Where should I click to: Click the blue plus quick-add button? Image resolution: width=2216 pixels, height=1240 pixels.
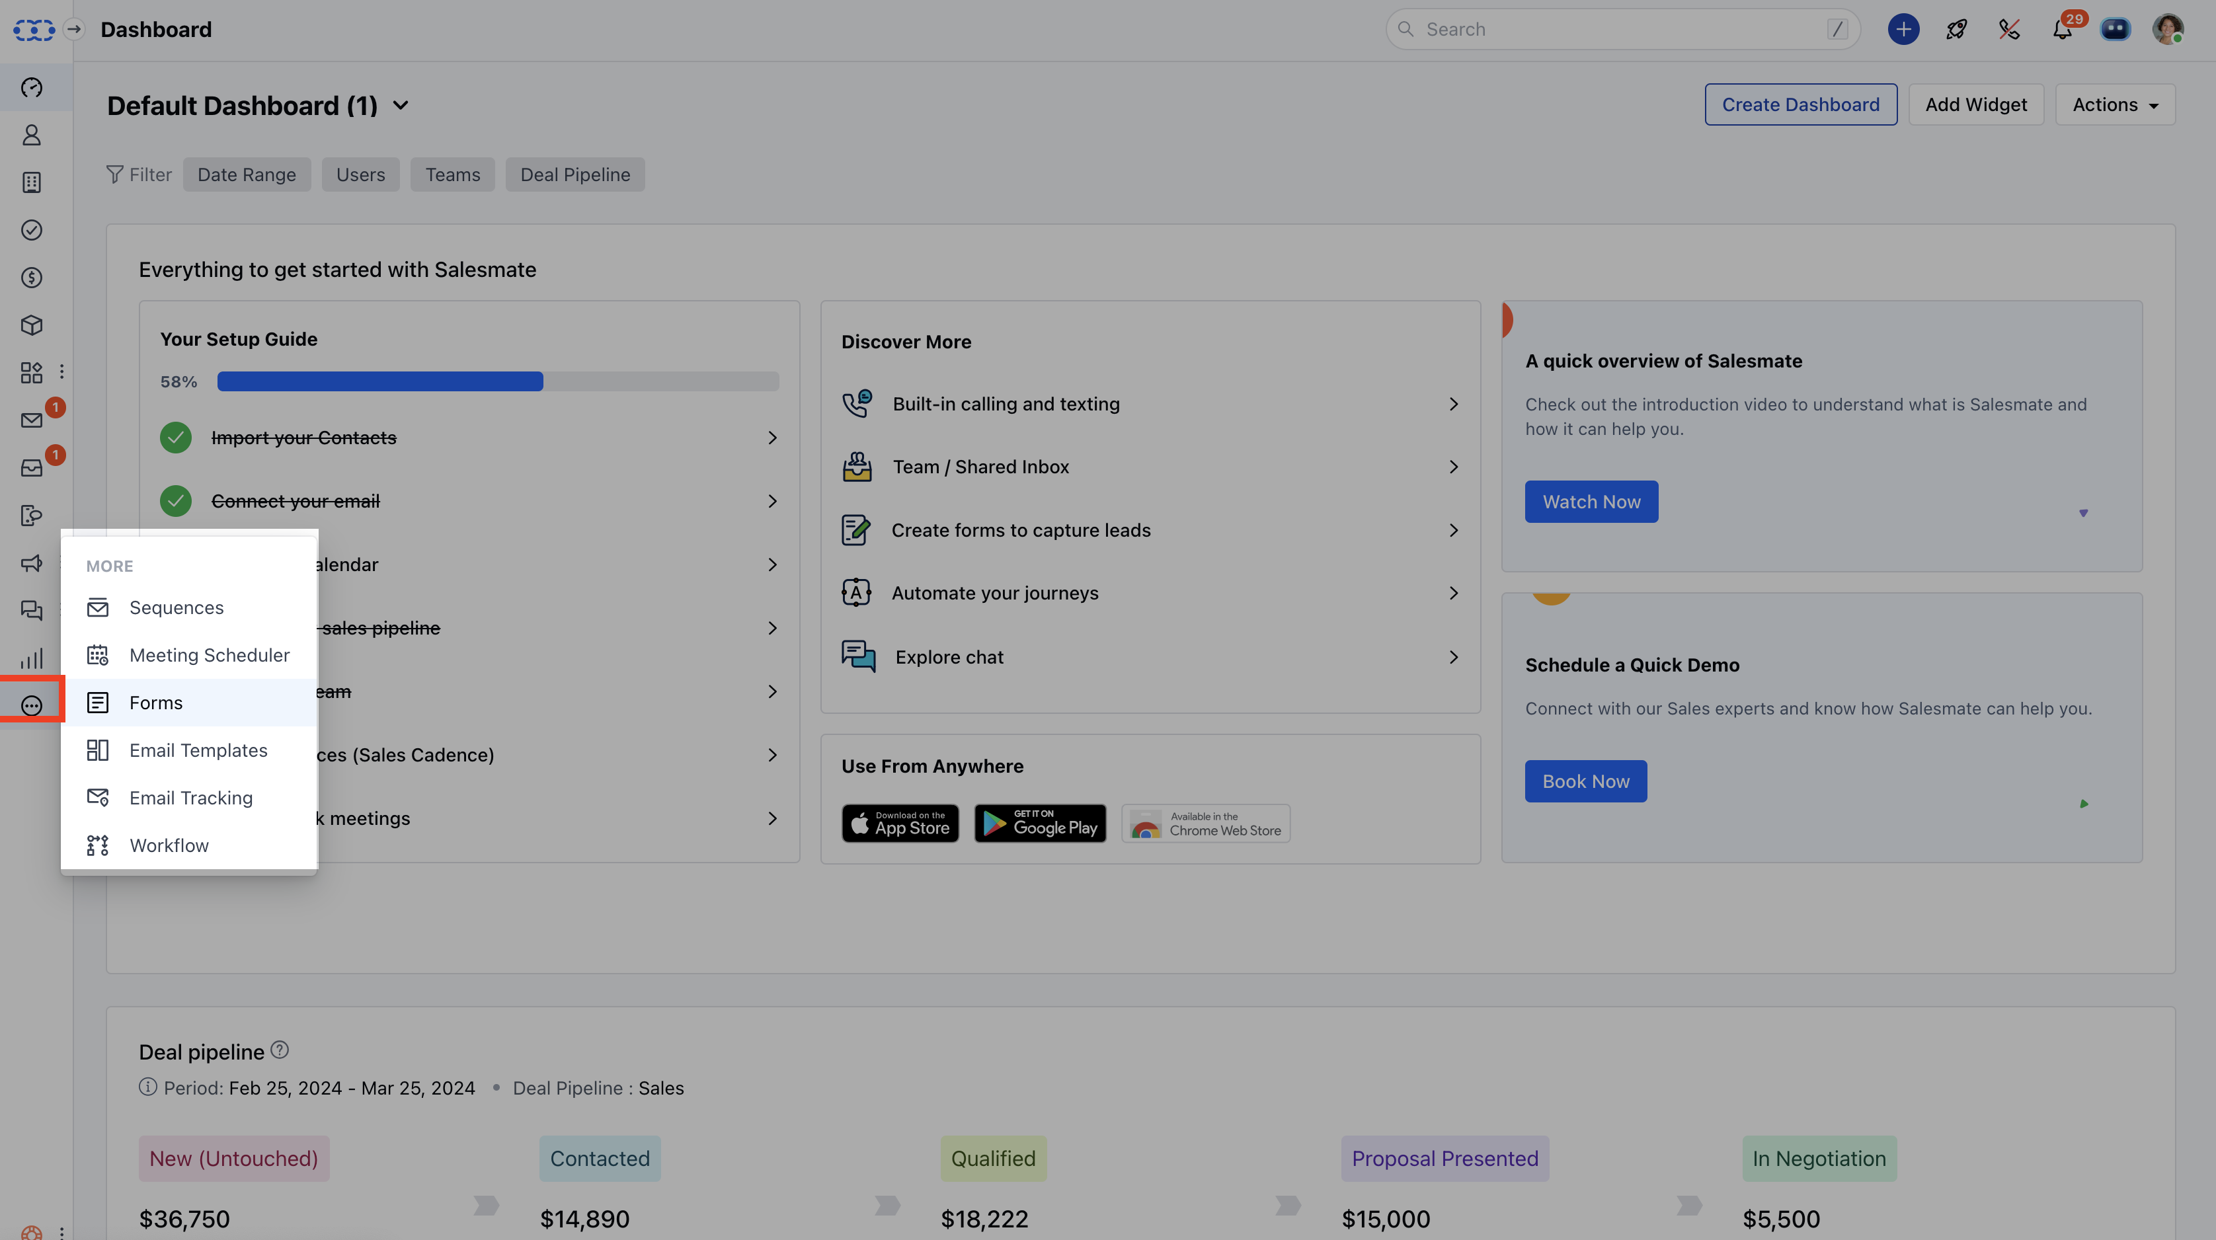coord(1903,29)
